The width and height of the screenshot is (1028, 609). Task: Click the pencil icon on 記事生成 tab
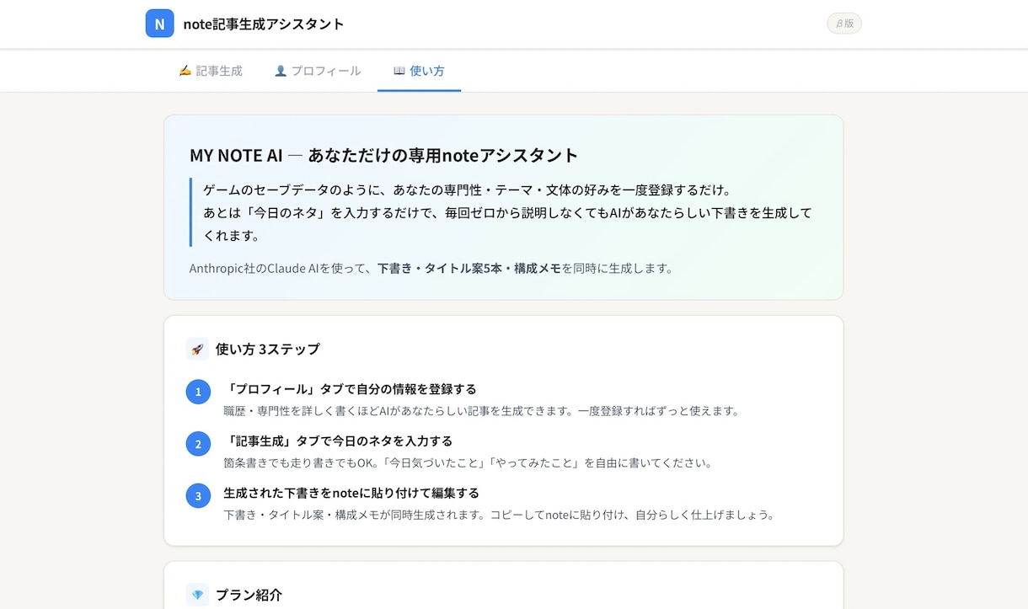point(185,71)
